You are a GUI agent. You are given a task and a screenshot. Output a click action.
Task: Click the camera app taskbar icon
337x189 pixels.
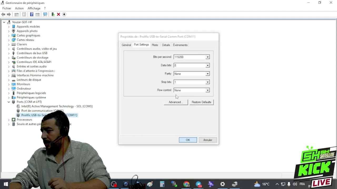[126, 184]
